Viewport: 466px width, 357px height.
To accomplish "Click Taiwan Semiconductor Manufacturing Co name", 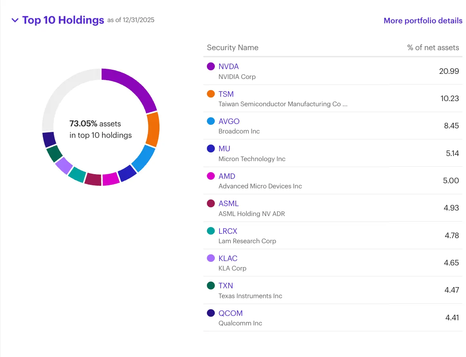I will (282, 104).
